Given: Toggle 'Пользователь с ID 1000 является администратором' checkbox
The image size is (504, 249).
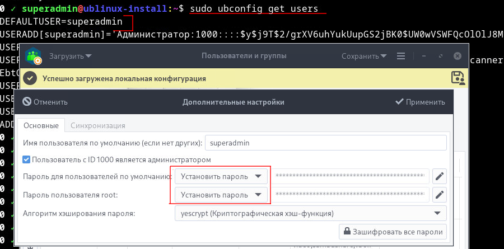Looking at the screenshot, I should click(26, 159).
